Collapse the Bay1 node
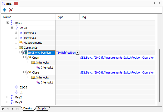Viewport: 163px width, 112px height. (x=8, y=22)
